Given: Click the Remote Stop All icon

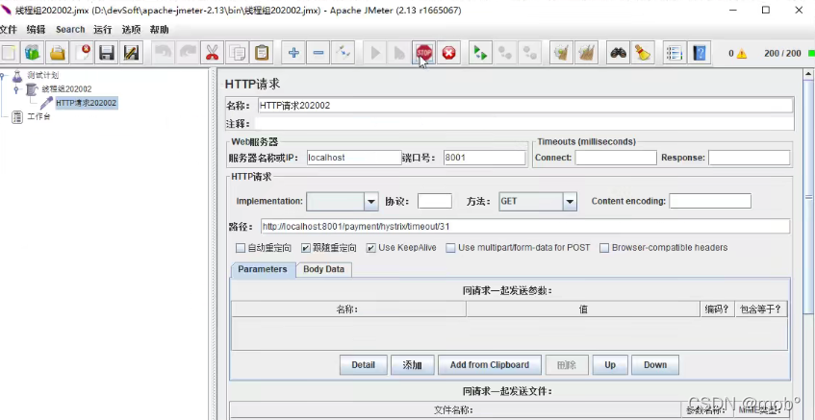Looking at the screenshot, I should (505, 53).
